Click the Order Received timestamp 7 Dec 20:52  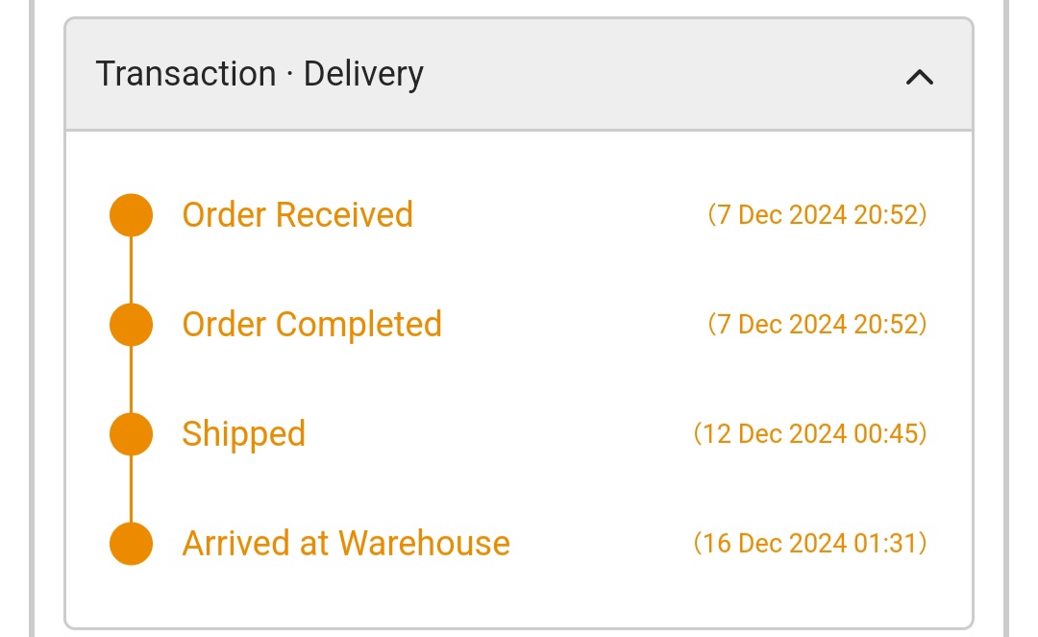click(817, 214)
